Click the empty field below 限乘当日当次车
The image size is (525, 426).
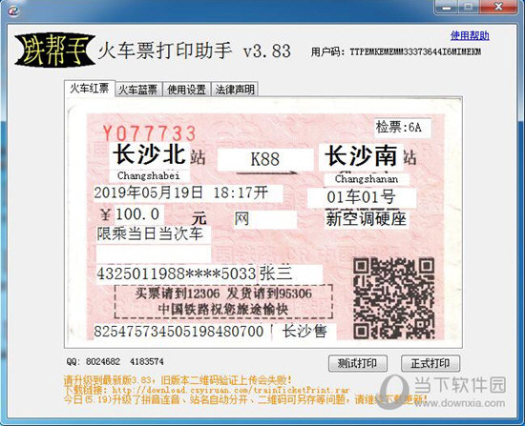click(154, 254)
